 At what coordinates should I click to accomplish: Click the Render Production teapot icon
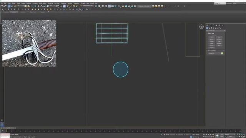pos(129,6)
